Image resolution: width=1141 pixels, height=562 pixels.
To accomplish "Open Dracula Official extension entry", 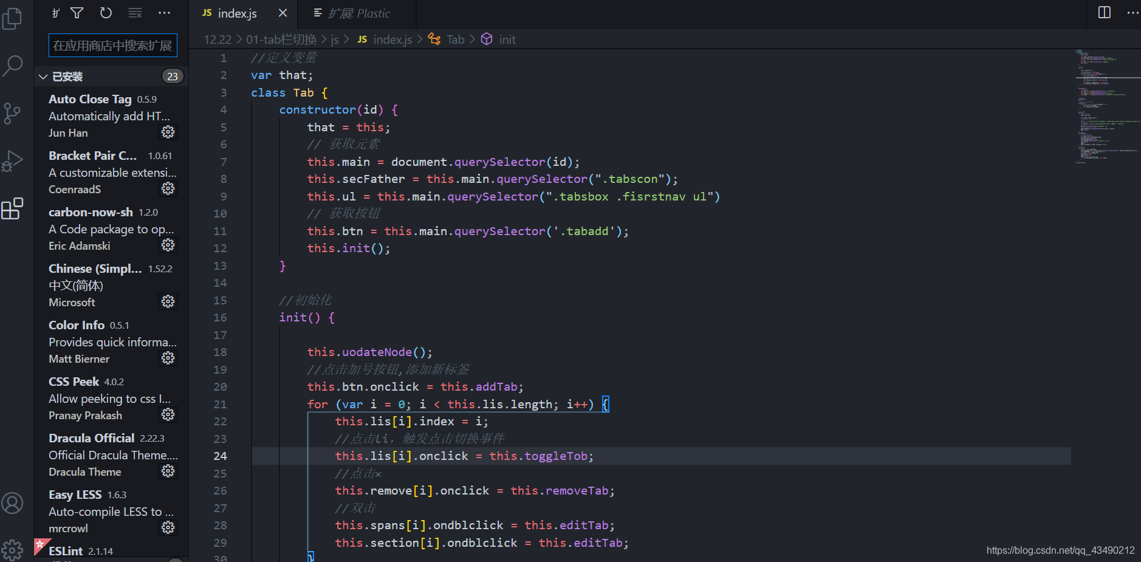I will pos(112,454).
